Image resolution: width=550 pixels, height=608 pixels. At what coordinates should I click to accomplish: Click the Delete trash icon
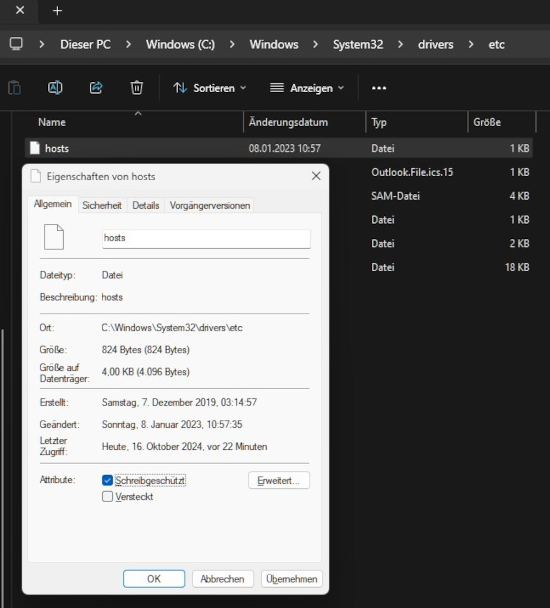(136, 88)
